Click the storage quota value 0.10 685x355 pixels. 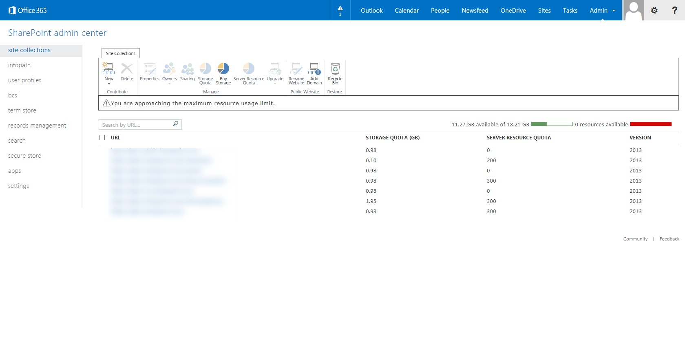(x=371, y=161)
